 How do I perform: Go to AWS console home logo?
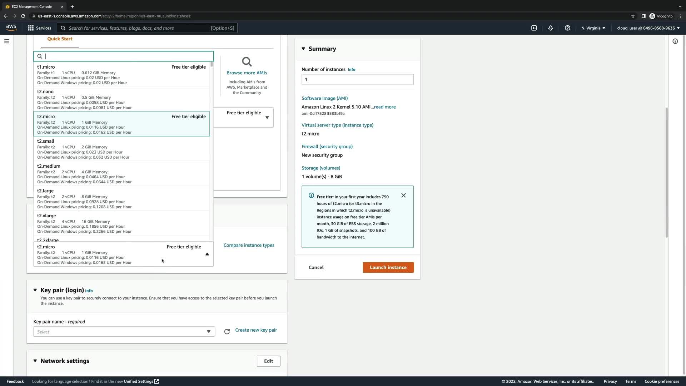pyautogui.click(x=11, y=28)
